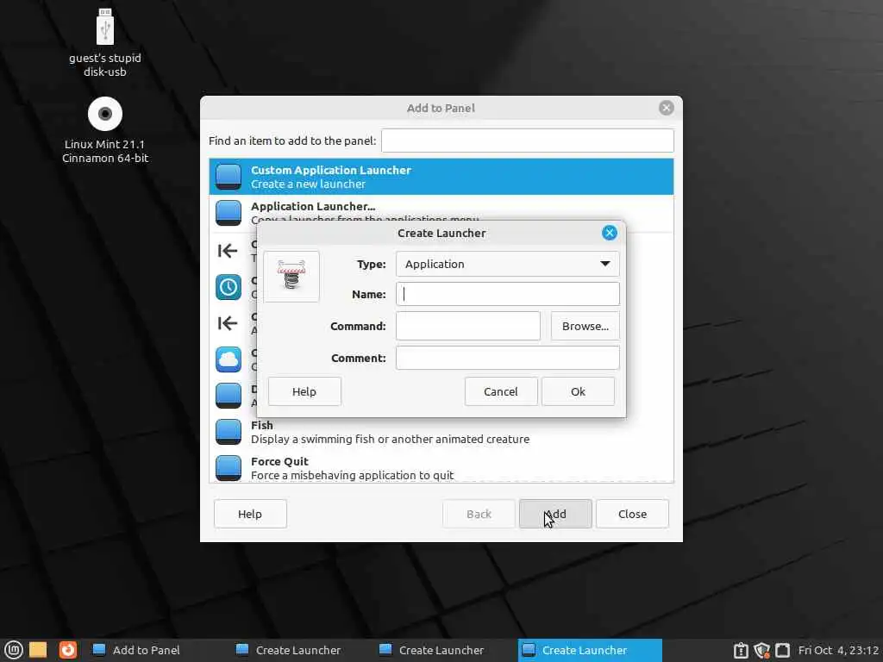Click the cloud weather applet icon

click(x=228, y=359)
